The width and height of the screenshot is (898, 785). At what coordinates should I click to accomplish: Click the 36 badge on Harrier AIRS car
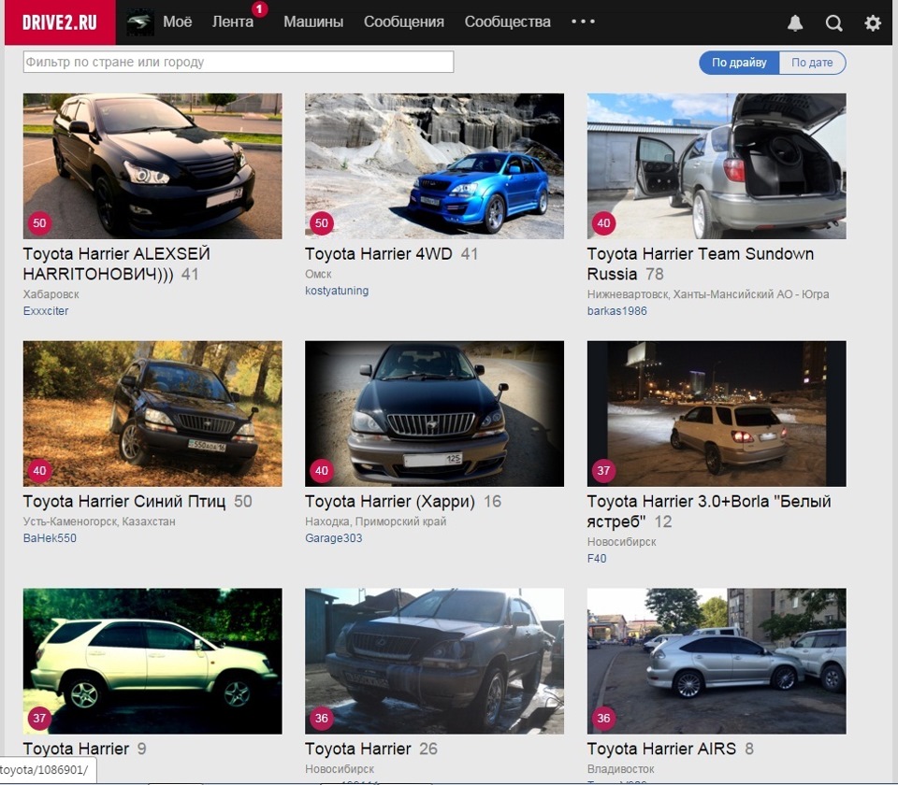coord(603,718)
